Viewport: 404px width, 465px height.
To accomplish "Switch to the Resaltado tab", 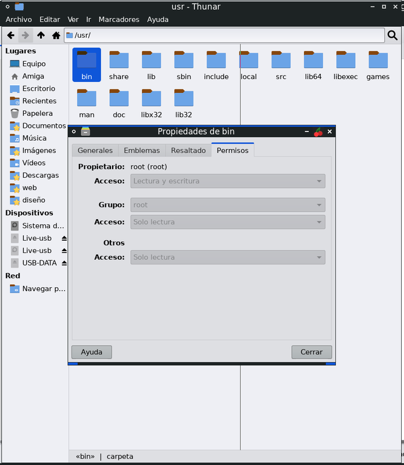I will [188, 151].
